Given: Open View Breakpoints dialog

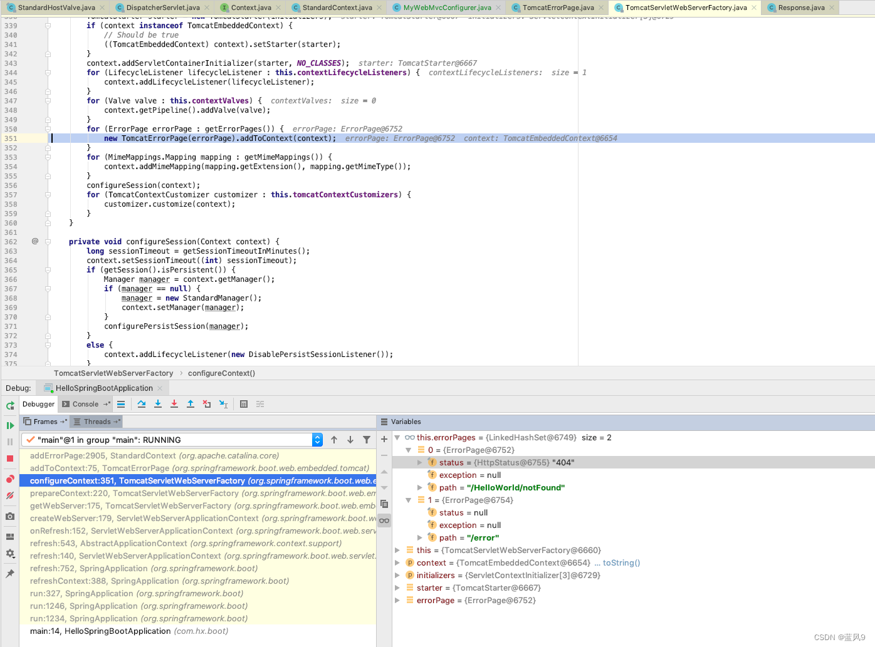Looking at the screenshot, I should tap(10, 479).
